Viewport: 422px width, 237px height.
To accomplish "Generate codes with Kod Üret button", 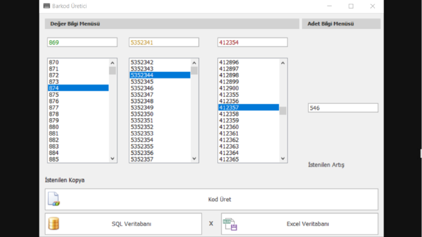I will pyautogui.click(x=211, y=199).
